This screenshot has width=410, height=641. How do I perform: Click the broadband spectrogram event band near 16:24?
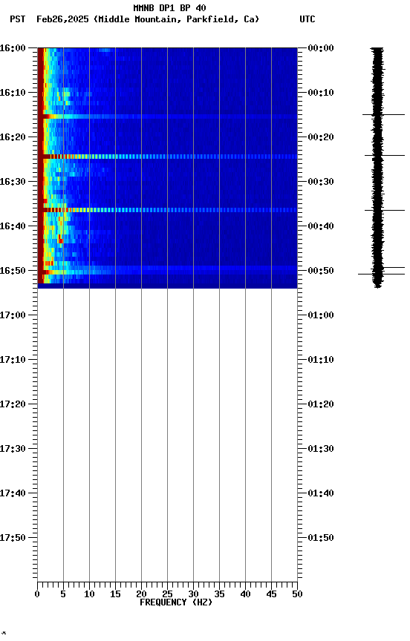coord(167,157)
